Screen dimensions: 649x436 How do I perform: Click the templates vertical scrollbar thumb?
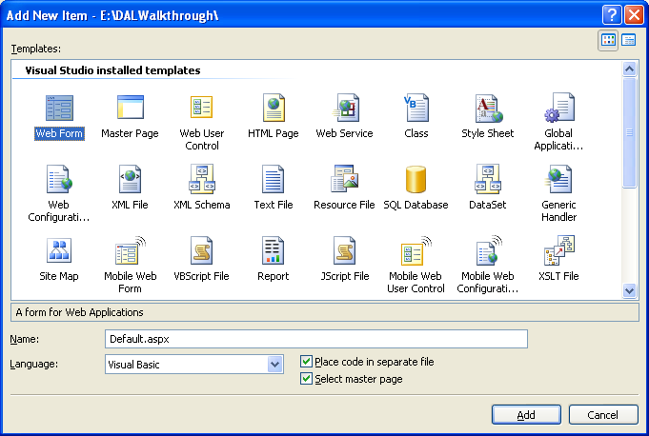coord(629,132)
